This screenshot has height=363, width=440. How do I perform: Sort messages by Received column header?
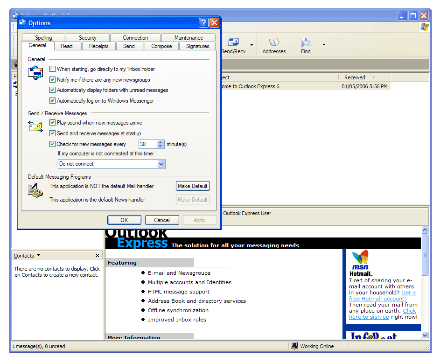[364, 77]
